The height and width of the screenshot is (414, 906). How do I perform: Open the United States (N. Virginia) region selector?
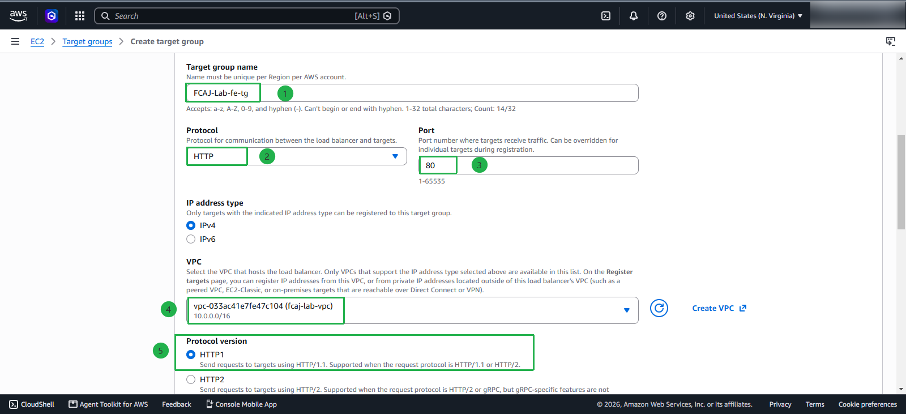point(758,16)
